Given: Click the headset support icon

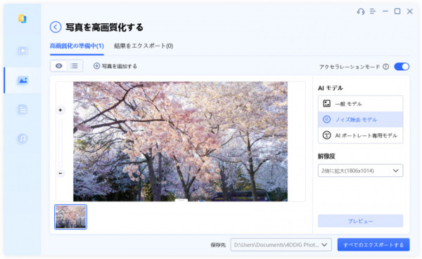Looking at the screenshot, I should click(361, 11).
